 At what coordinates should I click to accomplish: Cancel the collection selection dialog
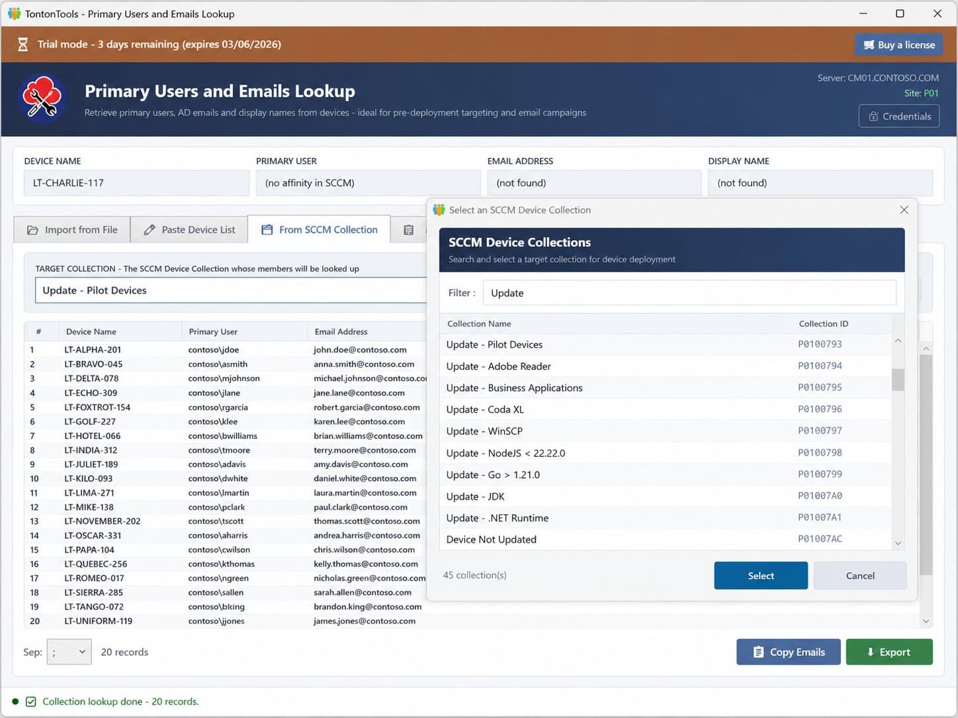pyautogui.click(x=860, y=575)
